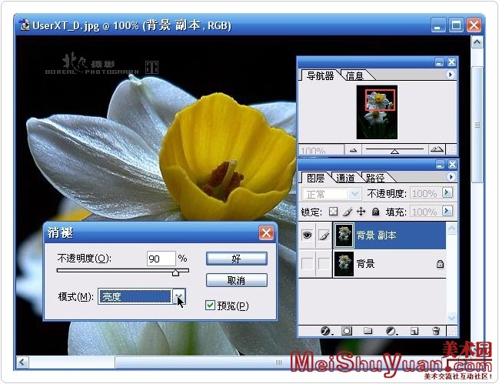Select the 背景 副本 layer name

click(x=376, y=235)
